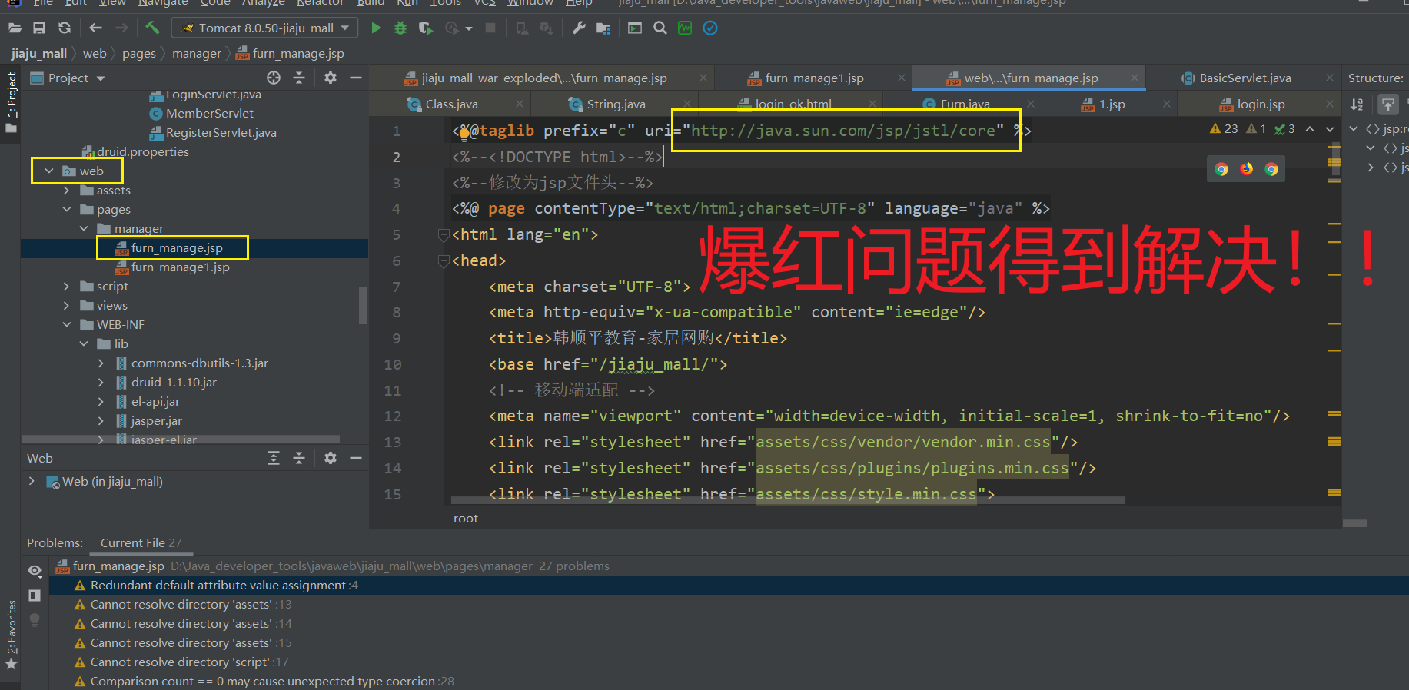Viewport: 1409px width, 690px height.
Task: Toggle the lightbulb icon in Problems sidebar
Action: (x=35, y=619)
